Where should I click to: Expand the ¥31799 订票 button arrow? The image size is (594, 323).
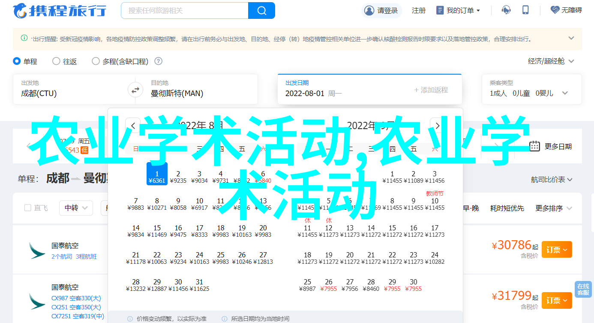coord(566,300)
